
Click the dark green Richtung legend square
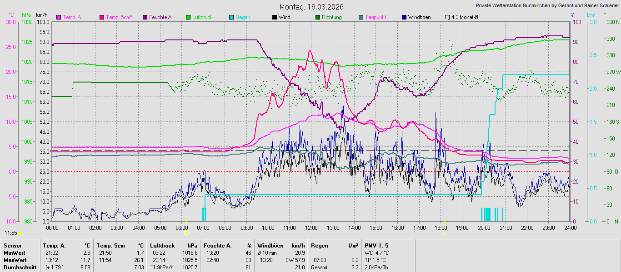[317, 17]
